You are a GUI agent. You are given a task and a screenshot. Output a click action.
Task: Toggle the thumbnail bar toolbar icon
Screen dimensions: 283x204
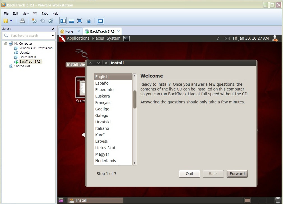pos(71,21)
